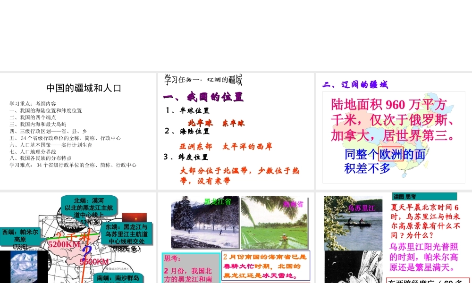Click the magenta answer 乌苏里江阳光普照的时刻
The height and width of the screenshot is (283, 472).
click(x=424, y=257)
